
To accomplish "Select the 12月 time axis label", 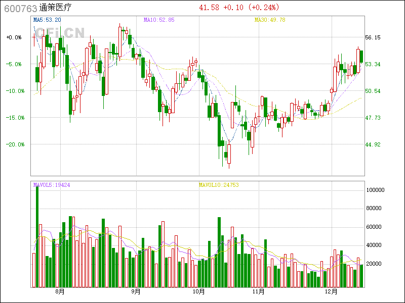I will click(x=332, y=291).
